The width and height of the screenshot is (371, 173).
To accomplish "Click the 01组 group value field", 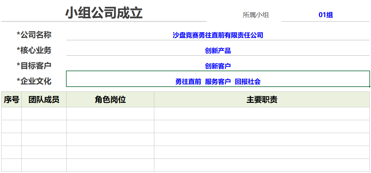I will click(x=325, y=15).
